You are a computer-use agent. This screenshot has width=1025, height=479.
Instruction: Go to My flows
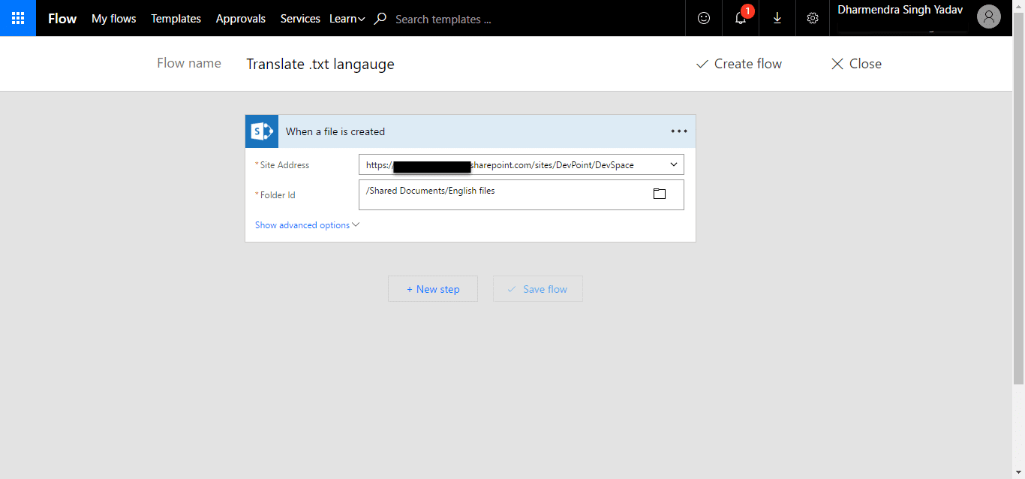(114, 19)
